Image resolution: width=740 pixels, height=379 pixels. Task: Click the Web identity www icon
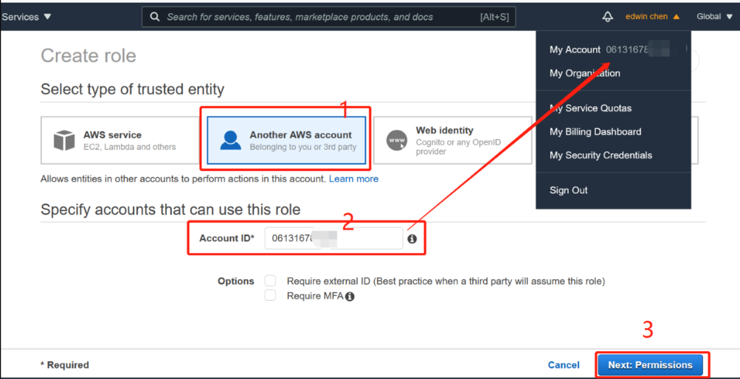tap(397, 140)
